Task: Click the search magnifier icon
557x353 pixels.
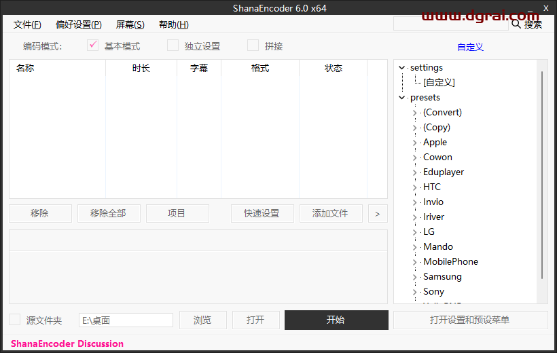Action: (516, 24)
